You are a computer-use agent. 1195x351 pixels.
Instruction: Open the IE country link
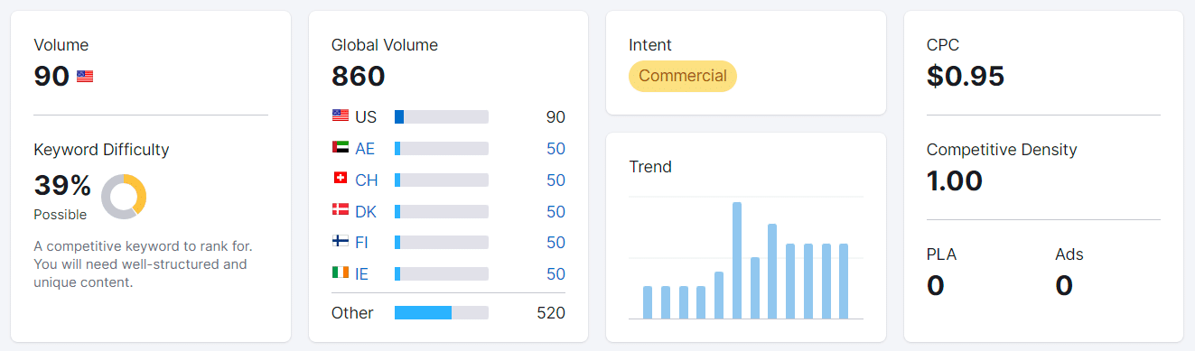[361, 274]
